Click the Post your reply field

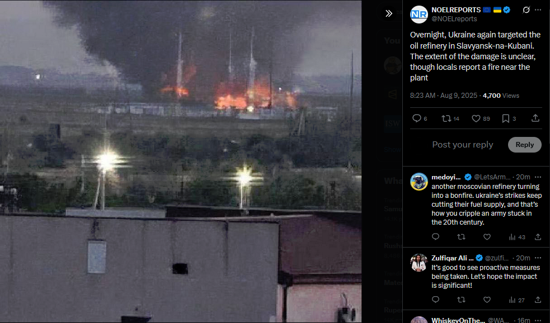[463, 145]
